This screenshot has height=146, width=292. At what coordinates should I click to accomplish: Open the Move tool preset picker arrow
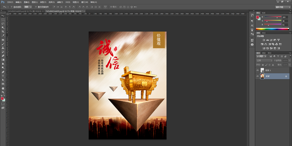tap(8, 7)
